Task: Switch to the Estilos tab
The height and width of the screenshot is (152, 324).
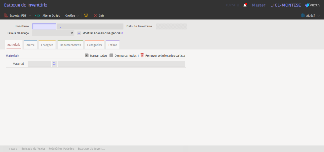Action: tap(113, 45)
